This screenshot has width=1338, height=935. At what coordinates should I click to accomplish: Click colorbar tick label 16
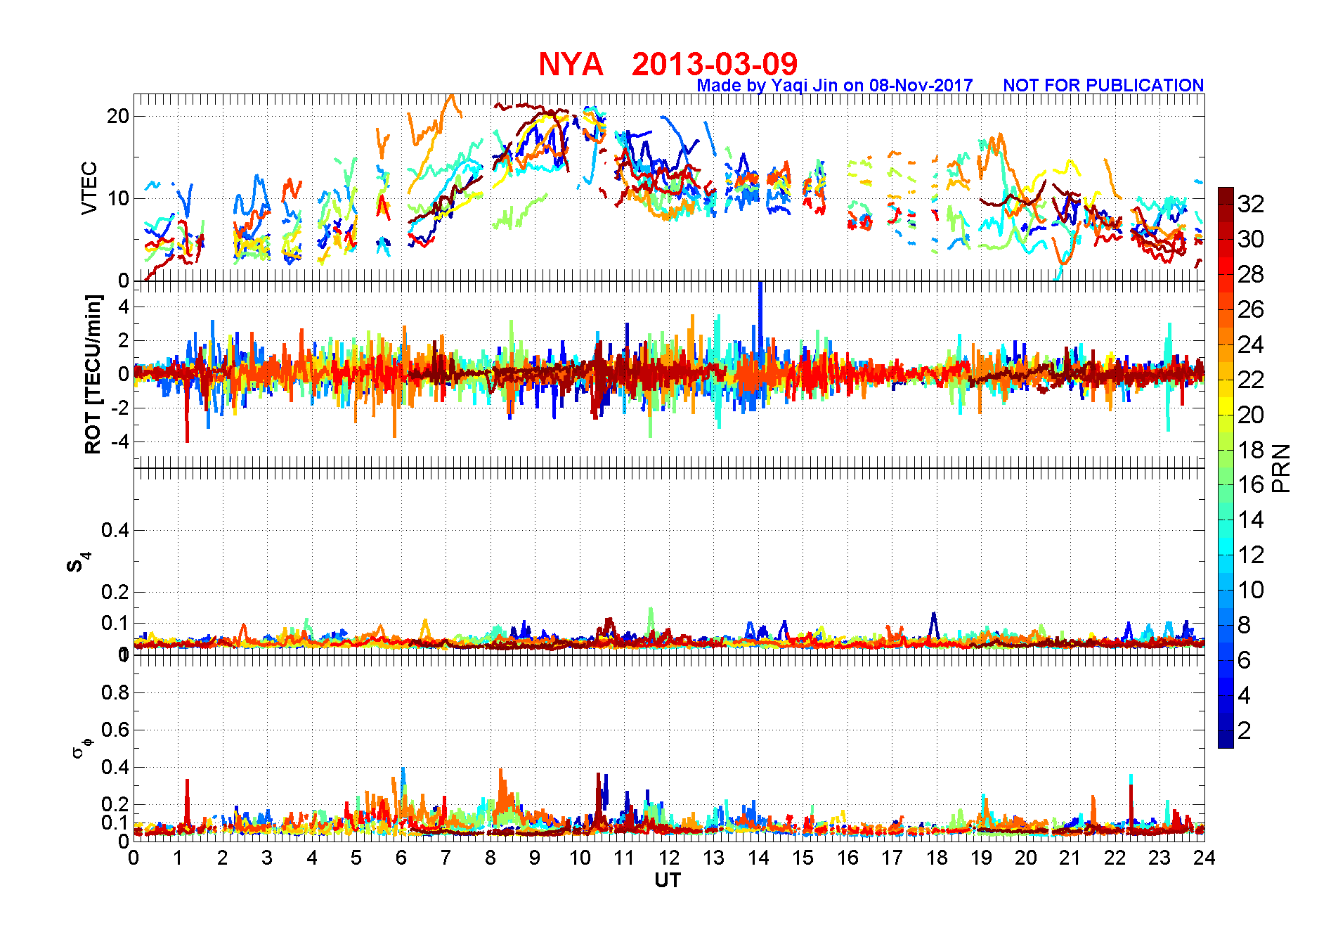1251,484
